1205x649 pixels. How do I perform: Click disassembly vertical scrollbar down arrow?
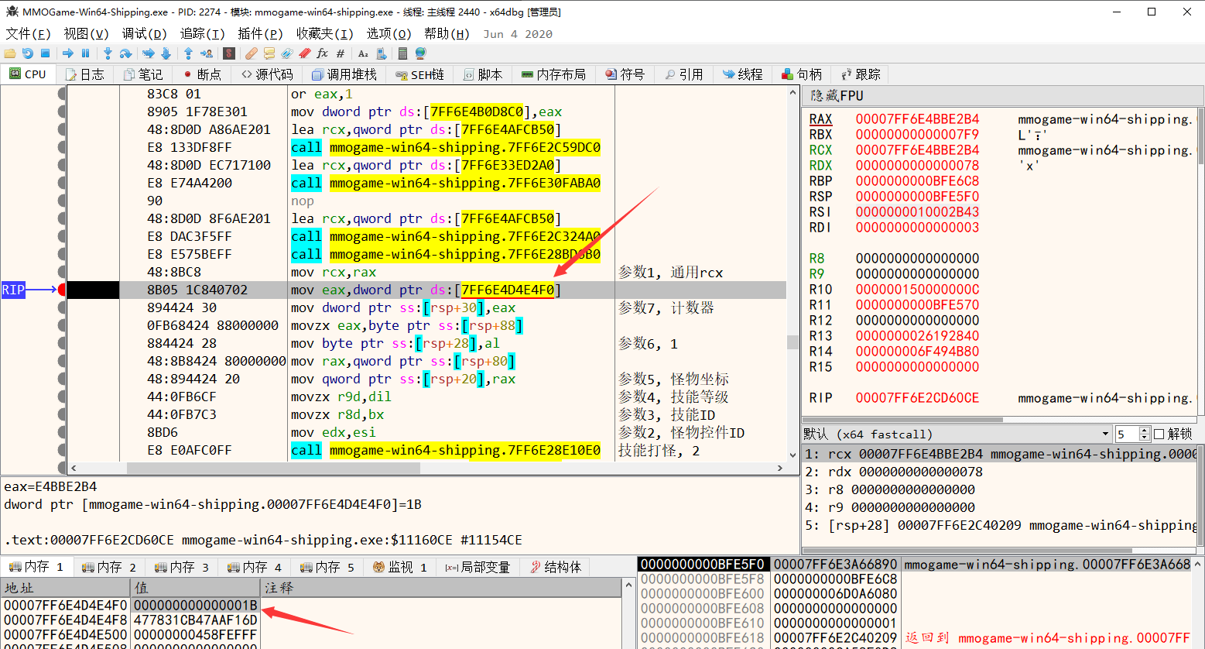(x=792, y=455)
